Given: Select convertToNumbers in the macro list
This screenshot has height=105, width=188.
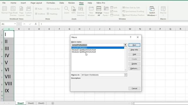Looking at the screenshot, I should 98,48.
